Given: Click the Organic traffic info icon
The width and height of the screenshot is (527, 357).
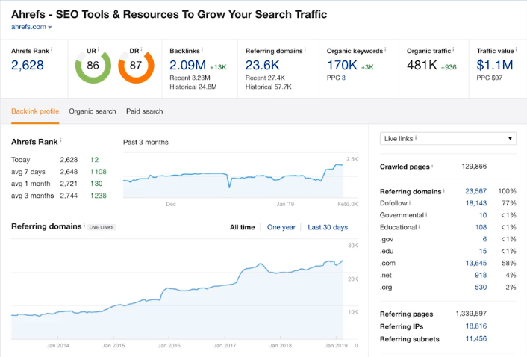Looking at the screenshot, I should tap(453, 49).
